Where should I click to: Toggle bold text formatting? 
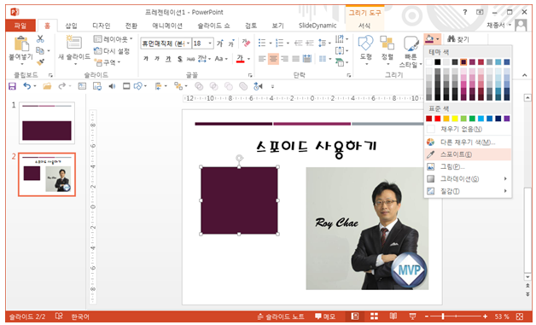pyautogui.click(x=146, y=59)
